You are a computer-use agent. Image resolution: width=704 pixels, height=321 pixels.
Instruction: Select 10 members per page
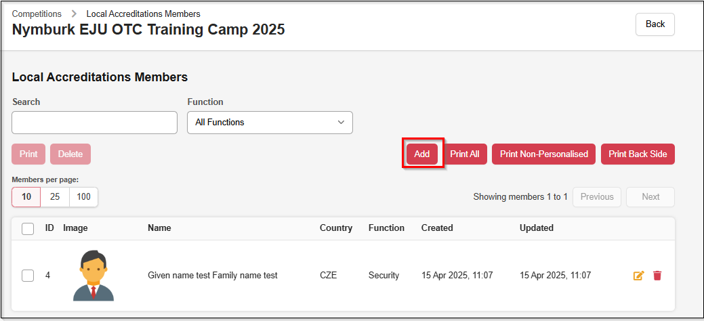[x=26, y=197]
